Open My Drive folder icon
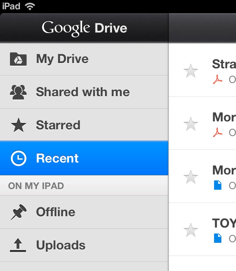The image size is (236, 271). coord(18,59)
